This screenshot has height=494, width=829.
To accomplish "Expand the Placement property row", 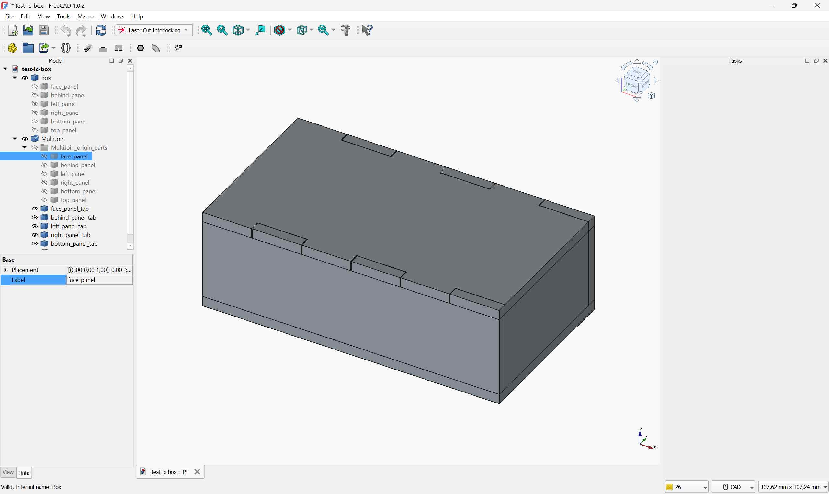I will 5,270.
